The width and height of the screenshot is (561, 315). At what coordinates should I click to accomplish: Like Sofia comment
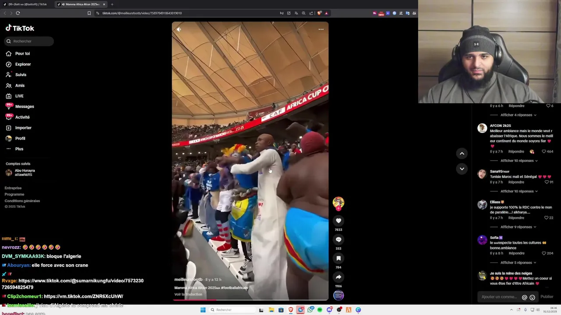coord(544,253)
